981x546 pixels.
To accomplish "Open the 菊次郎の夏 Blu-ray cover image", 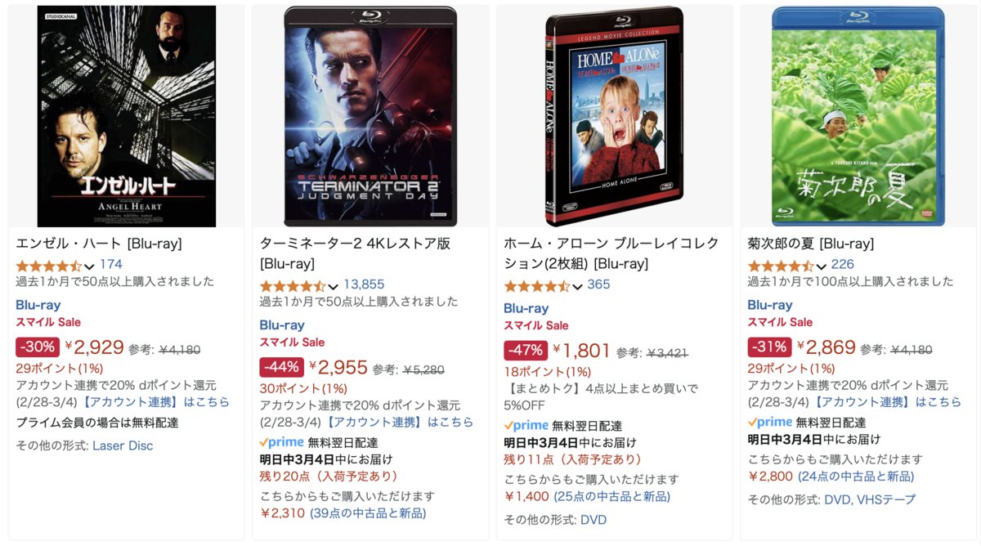I will 858,116.
